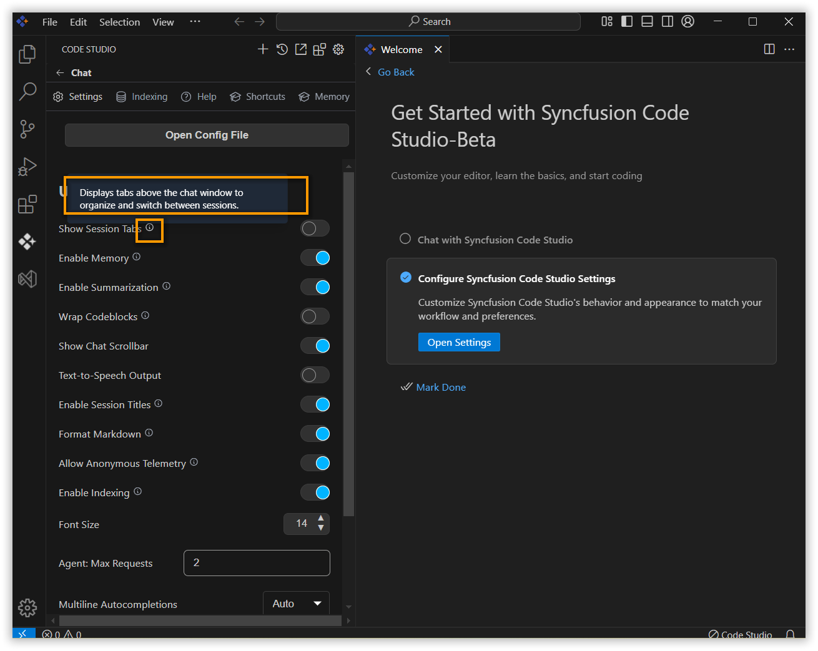This screenshot has height=651, width=818.
Task: Switch to the Help tab
Action: [x=199, y=97]
